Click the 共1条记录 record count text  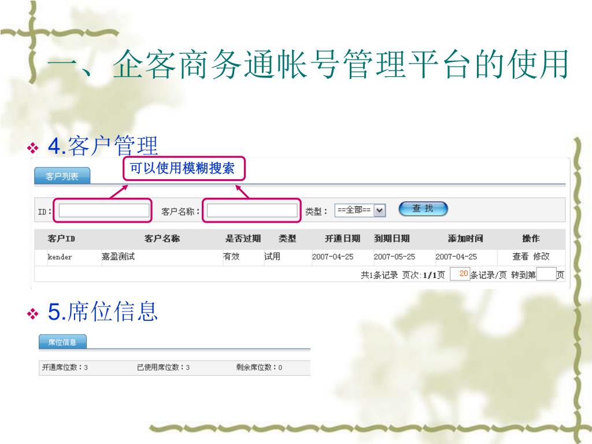(x=379, y=275)
